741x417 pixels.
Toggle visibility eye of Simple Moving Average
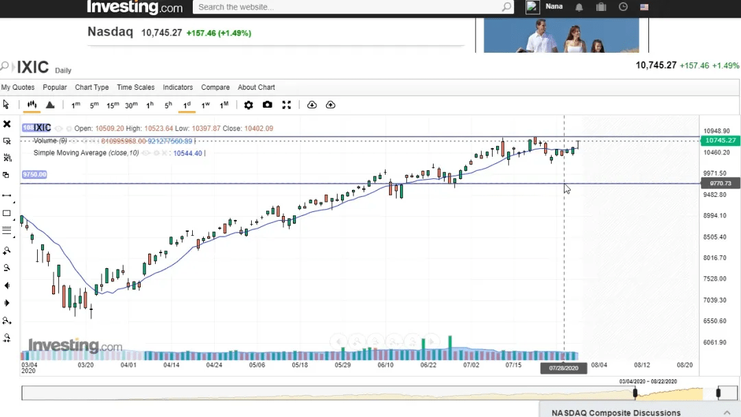[145, 153]
